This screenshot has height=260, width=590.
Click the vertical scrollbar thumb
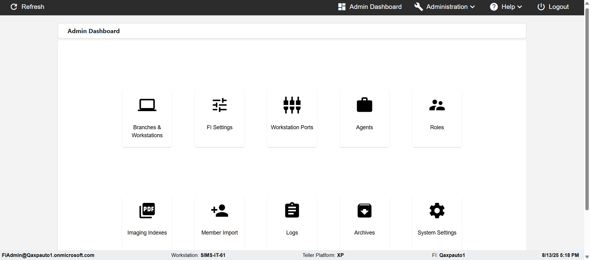[x=587, y=109]
